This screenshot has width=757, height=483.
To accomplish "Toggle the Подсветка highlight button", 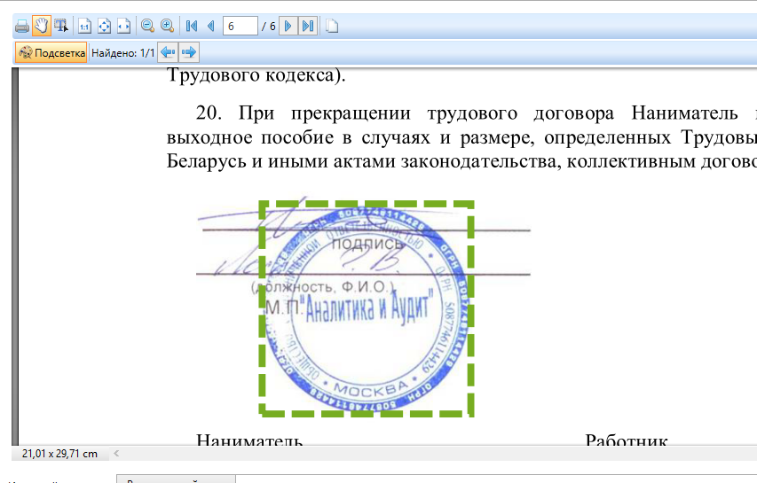I will (x=51, y=53).
